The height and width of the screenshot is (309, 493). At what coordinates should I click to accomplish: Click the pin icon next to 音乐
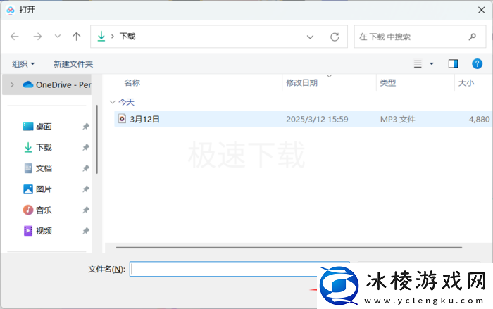point(85,210)
